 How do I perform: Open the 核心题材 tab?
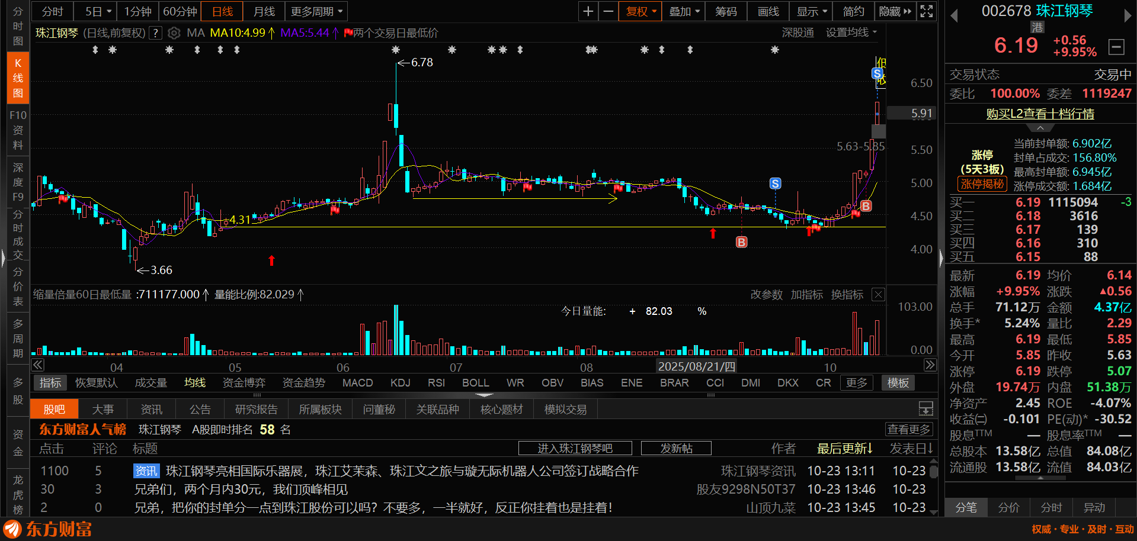coord(501,409)
